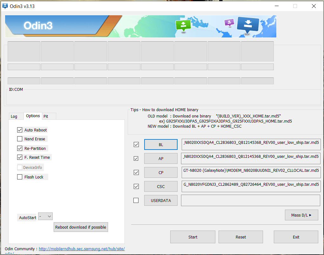The image size is (324, 255).
Task: Enable the Flash Lock checkbox
Action: click(20, 177)
